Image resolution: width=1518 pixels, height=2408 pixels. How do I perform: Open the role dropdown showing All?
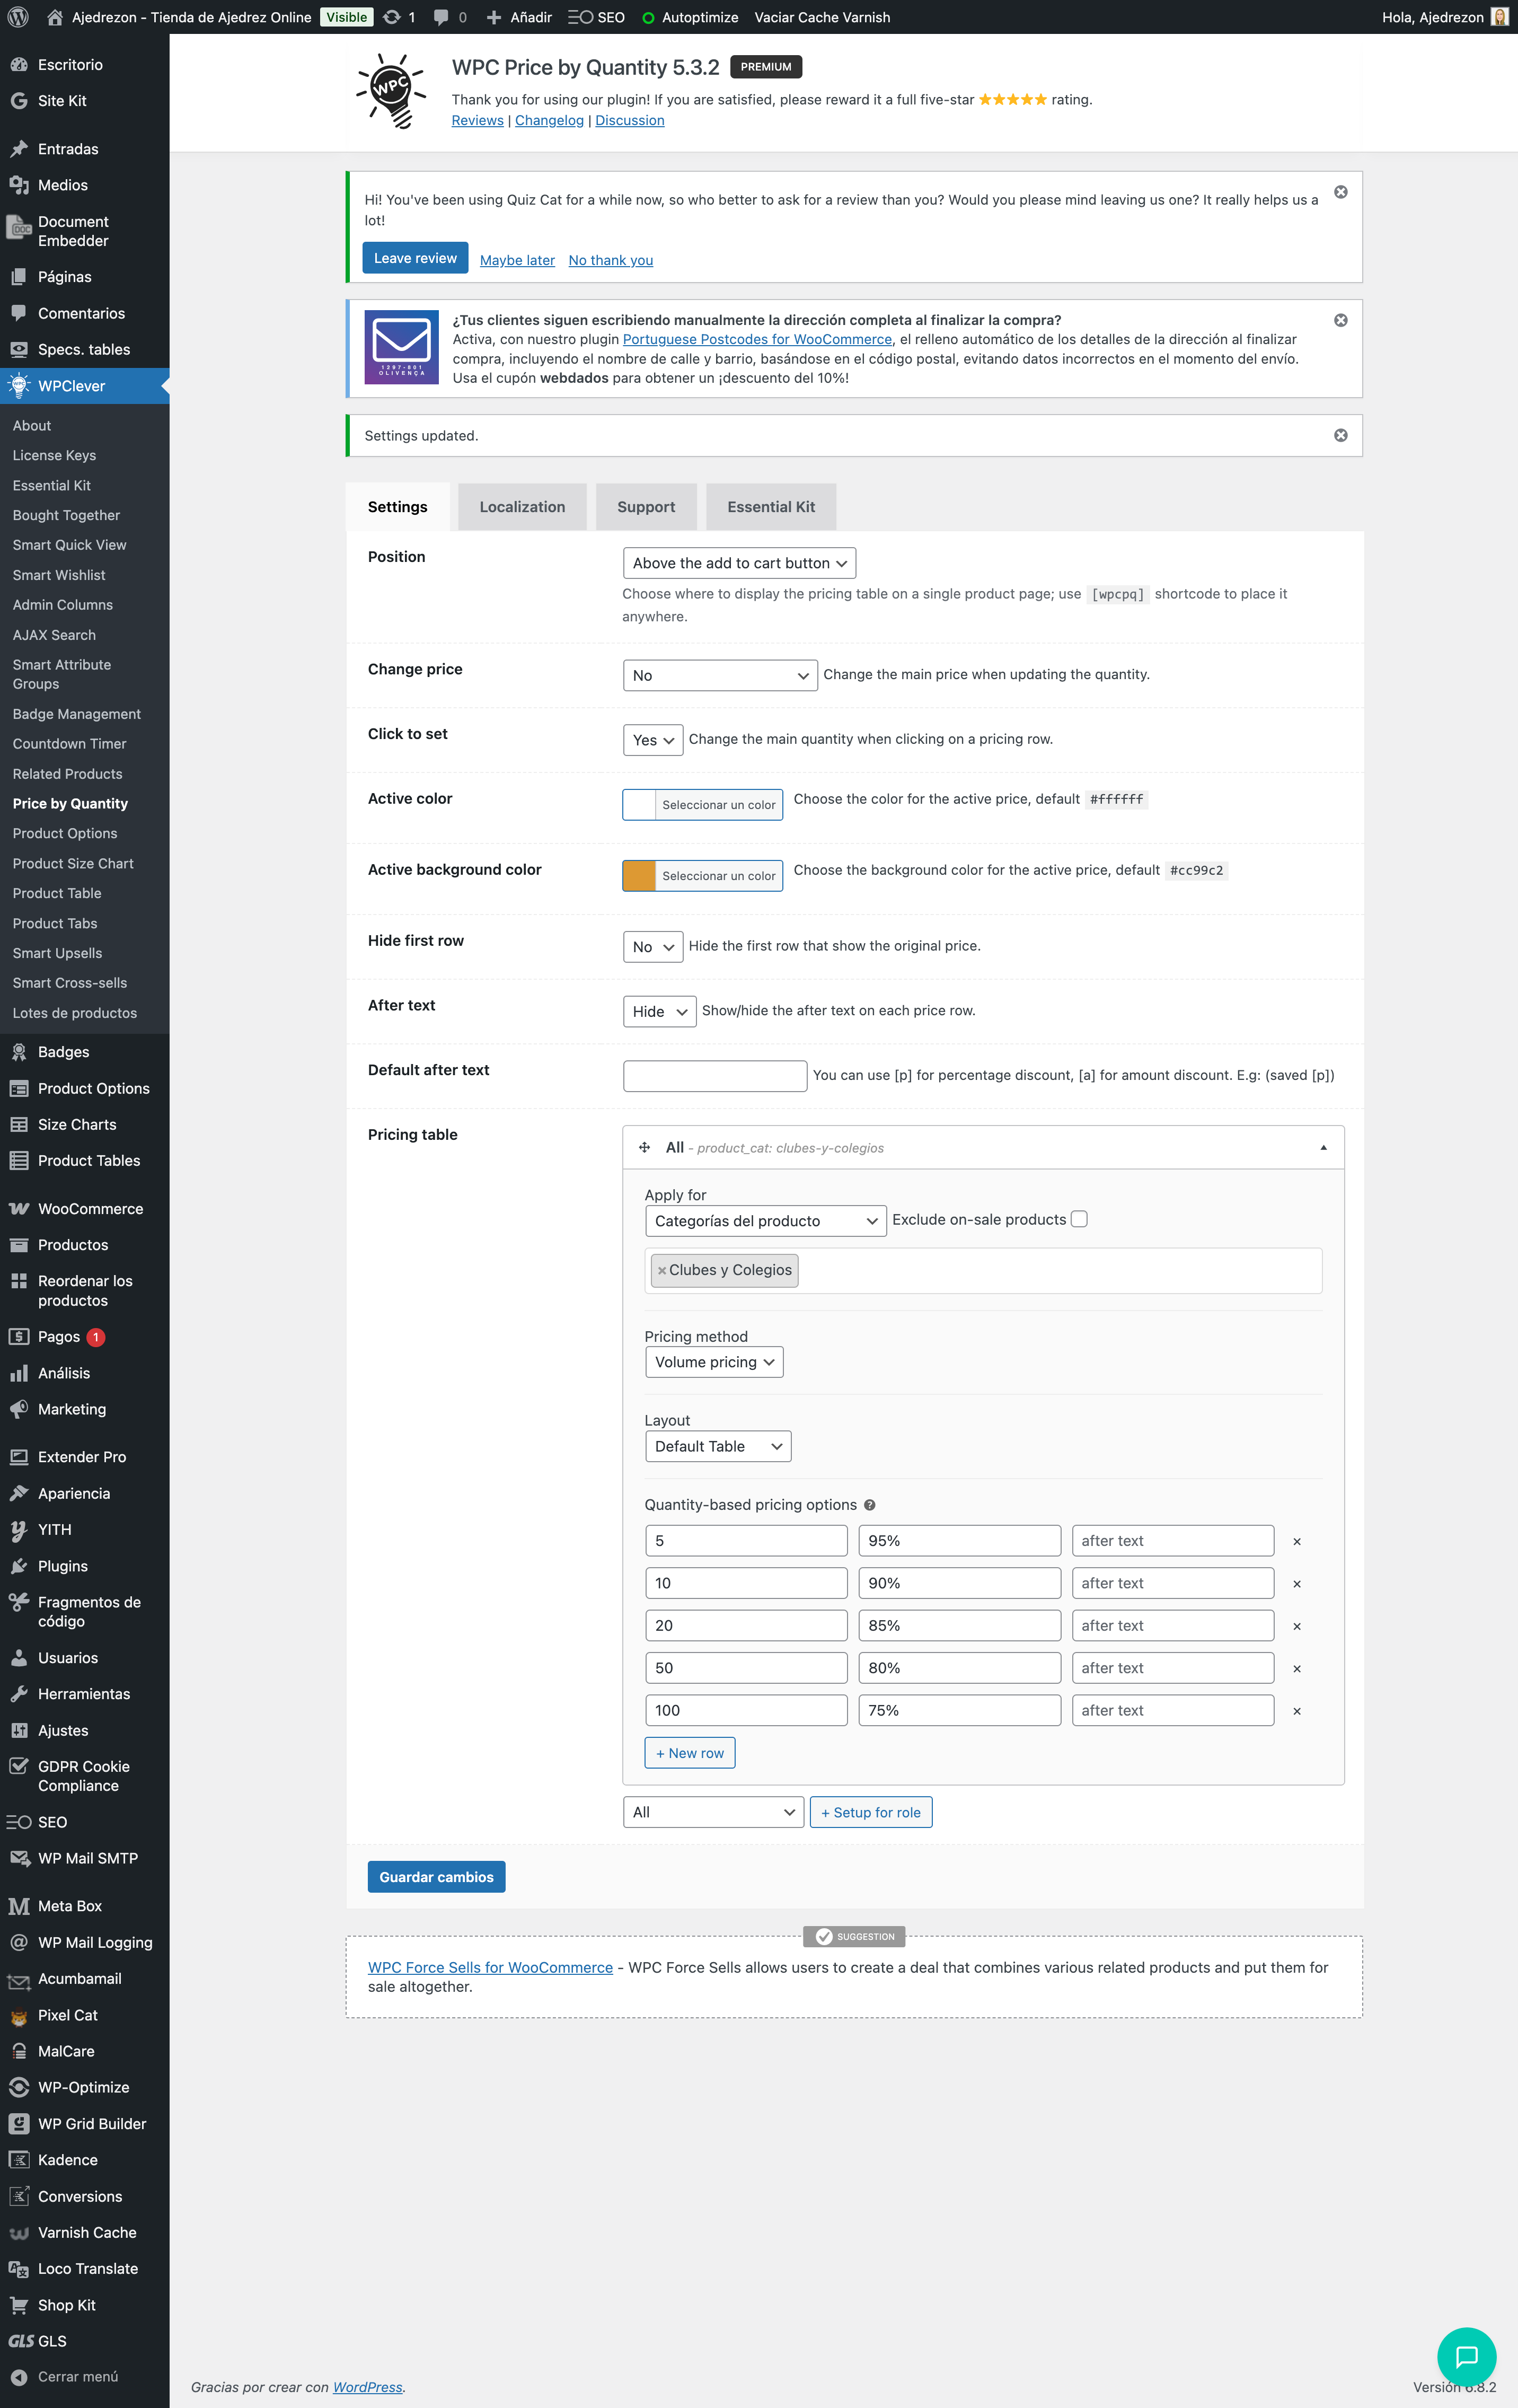point(713,1812)
